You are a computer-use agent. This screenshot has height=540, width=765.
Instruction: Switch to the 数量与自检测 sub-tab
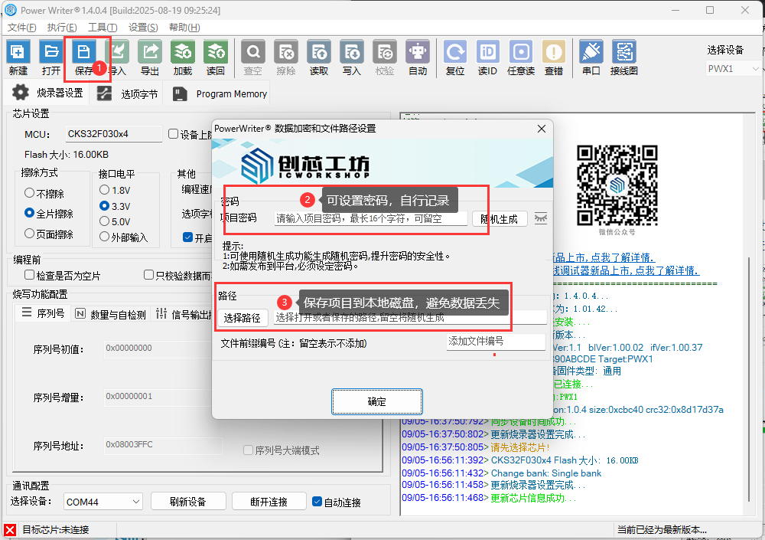pos(111,314)
